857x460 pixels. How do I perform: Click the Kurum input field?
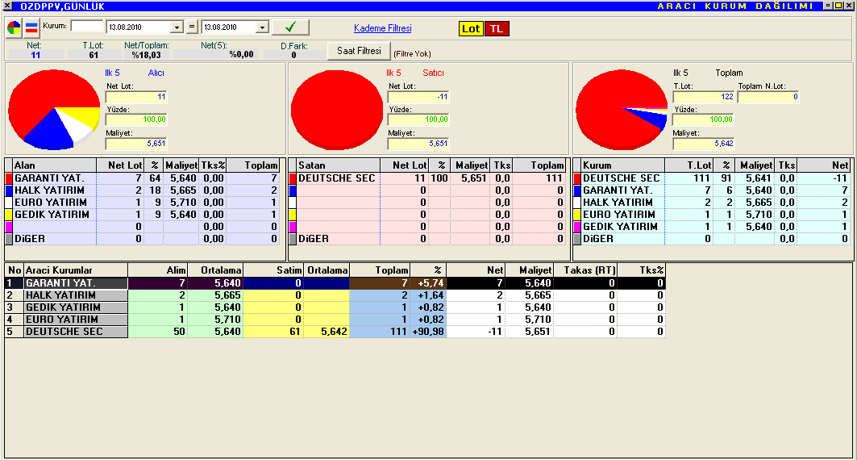coord(87,27)
